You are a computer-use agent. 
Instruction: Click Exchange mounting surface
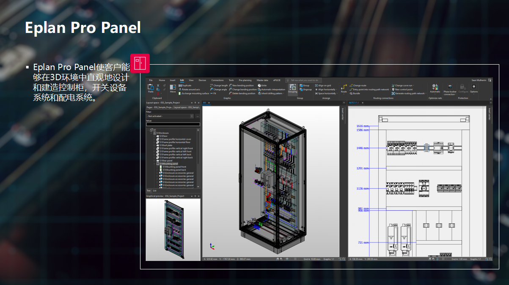point(194,93)
